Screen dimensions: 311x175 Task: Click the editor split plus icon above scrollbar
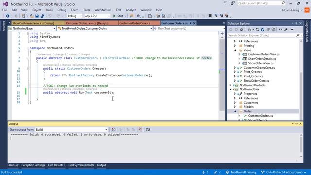222,33
